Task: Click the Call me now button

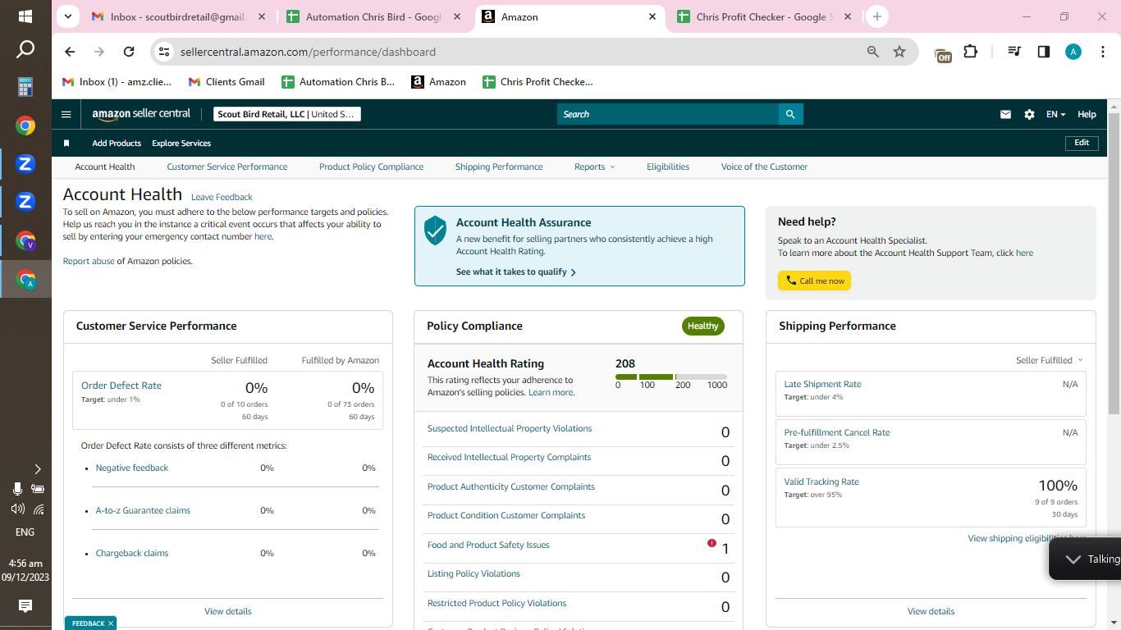Action: pos(814,281)
